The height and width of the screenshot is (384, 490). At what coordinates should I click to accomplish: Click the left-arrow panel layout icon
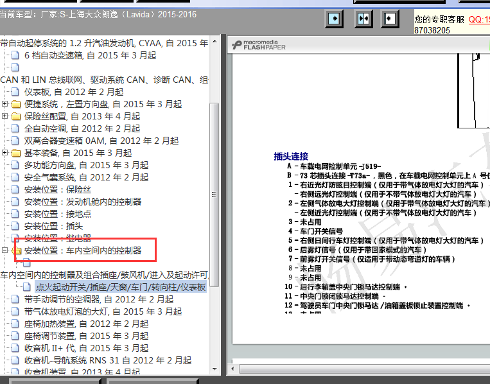coord(389,19)
